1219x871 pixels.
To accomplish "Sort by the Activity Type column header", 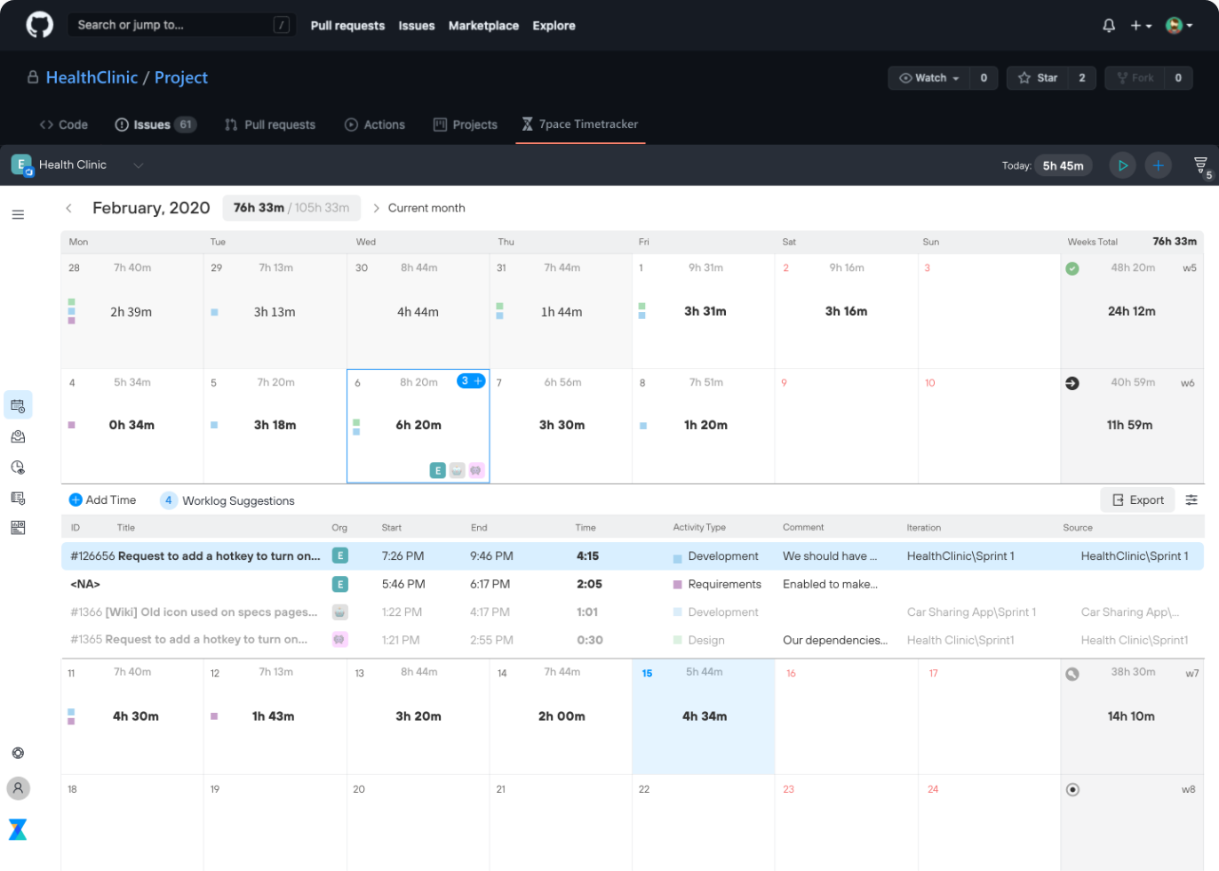I will pyautogui.click(x=699, y=528).
